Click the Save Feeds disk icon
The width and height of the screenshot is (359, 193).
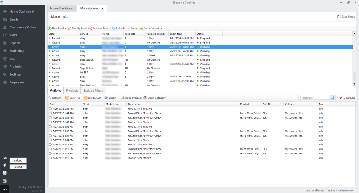tap(339, 16)
